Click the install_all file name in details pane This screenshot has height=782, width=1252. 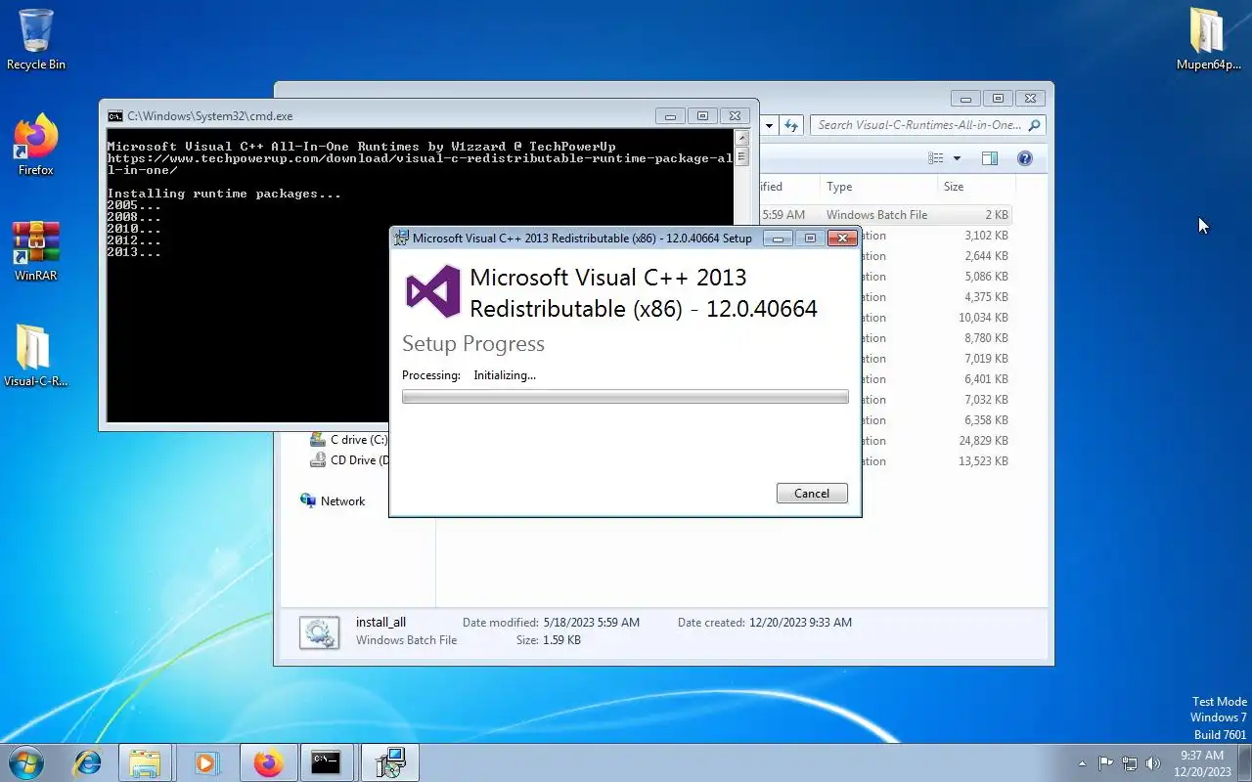380,623
